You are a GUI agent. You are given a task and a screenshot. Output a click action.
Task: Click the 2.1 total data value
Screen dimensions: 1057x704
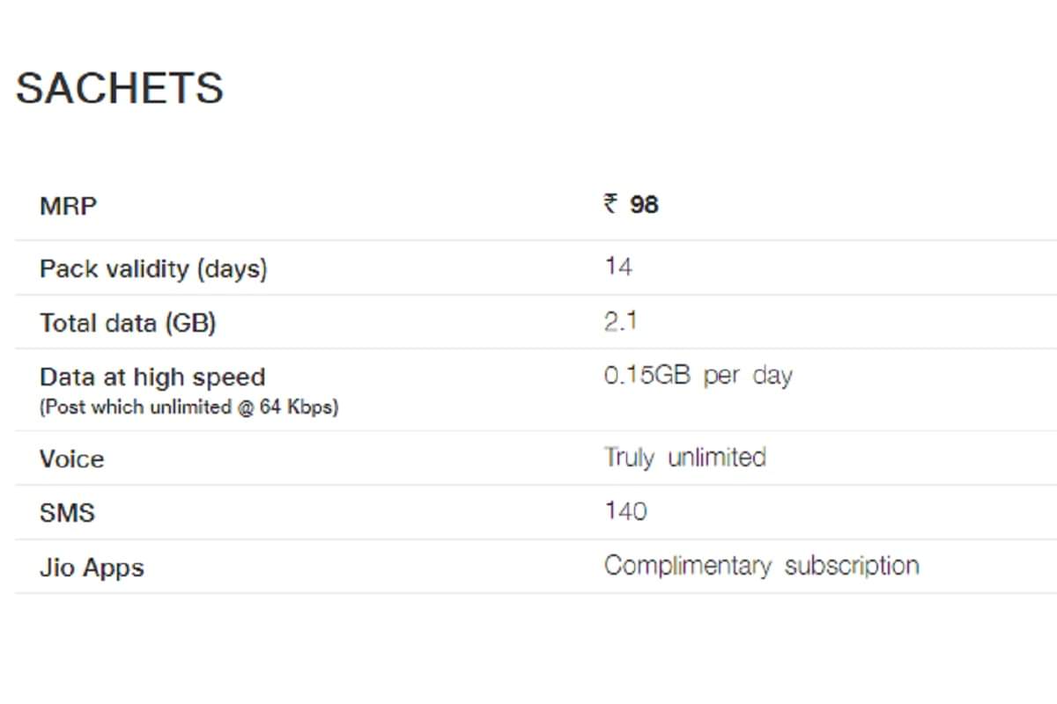click(x=620, y=321)
